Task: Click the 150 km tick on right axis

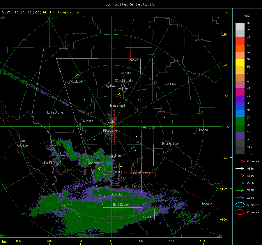Action: 225,34
